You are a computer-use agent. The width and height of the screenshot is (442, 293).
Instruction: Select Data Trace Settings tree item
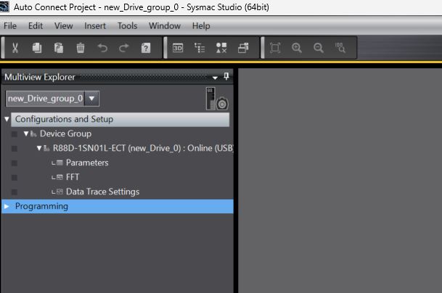[x=102, y=192]
